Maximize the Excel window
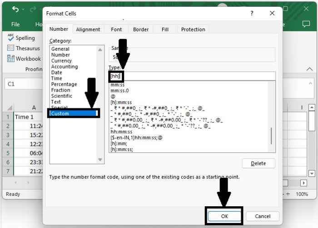This screenshot has width=318, height=228. 286,9
